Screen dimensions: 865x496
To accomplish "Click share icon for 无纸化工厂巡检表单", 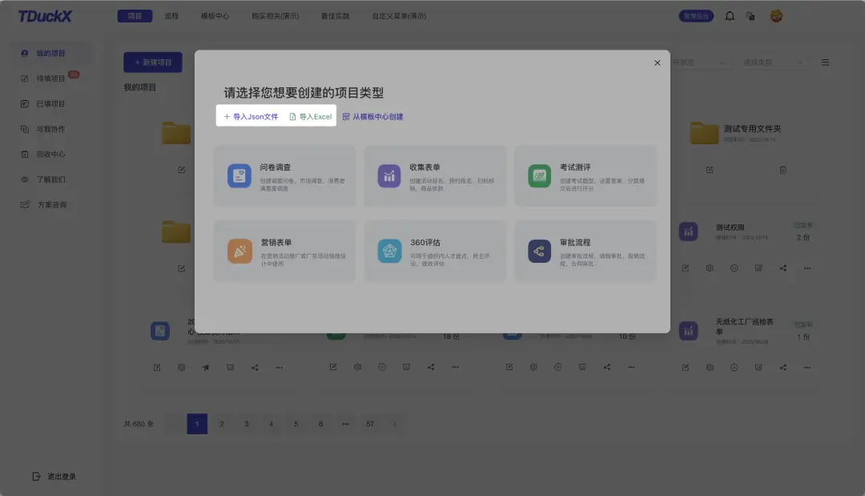I will click(783, 368).
